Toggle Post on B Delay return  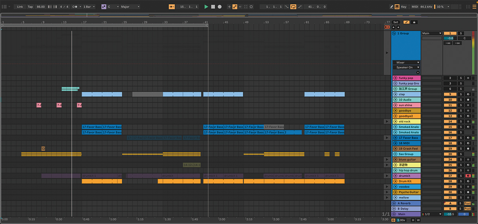tap(468, 208)
